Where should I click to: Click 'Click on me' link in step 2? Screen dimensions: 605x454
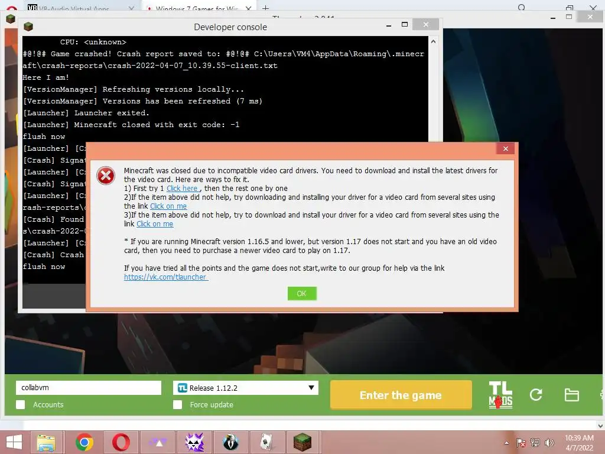(x=168, y=206)
